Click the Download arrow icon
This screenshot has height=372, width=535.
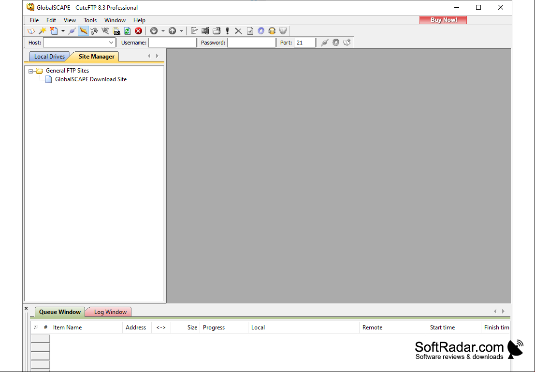click(x=154, y=31)
